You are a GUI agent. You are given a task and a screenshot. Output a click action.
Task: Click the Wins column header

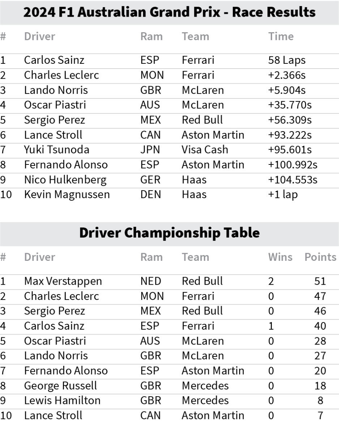click(280, 257)
